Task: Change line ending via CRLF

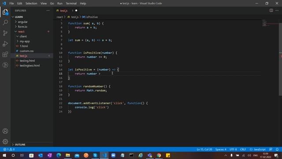Action: click(243, 149)
